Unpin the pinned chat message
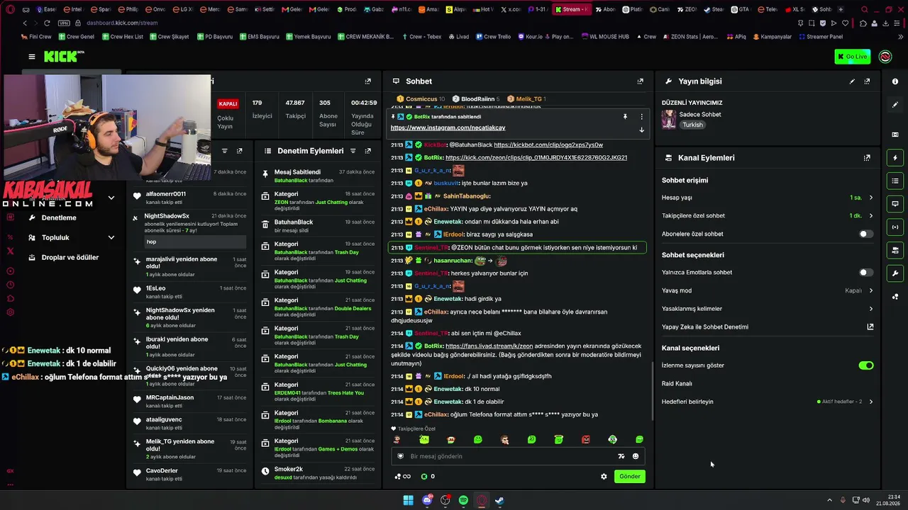908x510 pixels. (x=625, y=116)
